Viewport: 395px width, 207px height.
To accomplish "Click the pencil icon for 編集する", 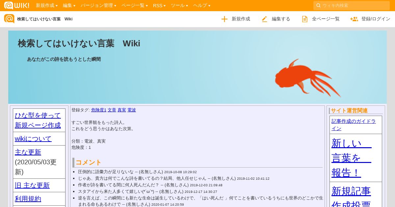I will pyautogui.click(x=264, y=19).
